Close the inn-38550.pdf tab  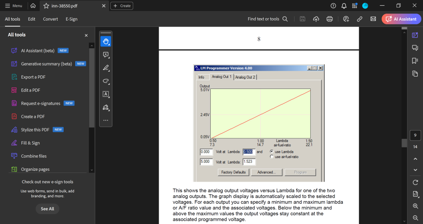(104, 6)
